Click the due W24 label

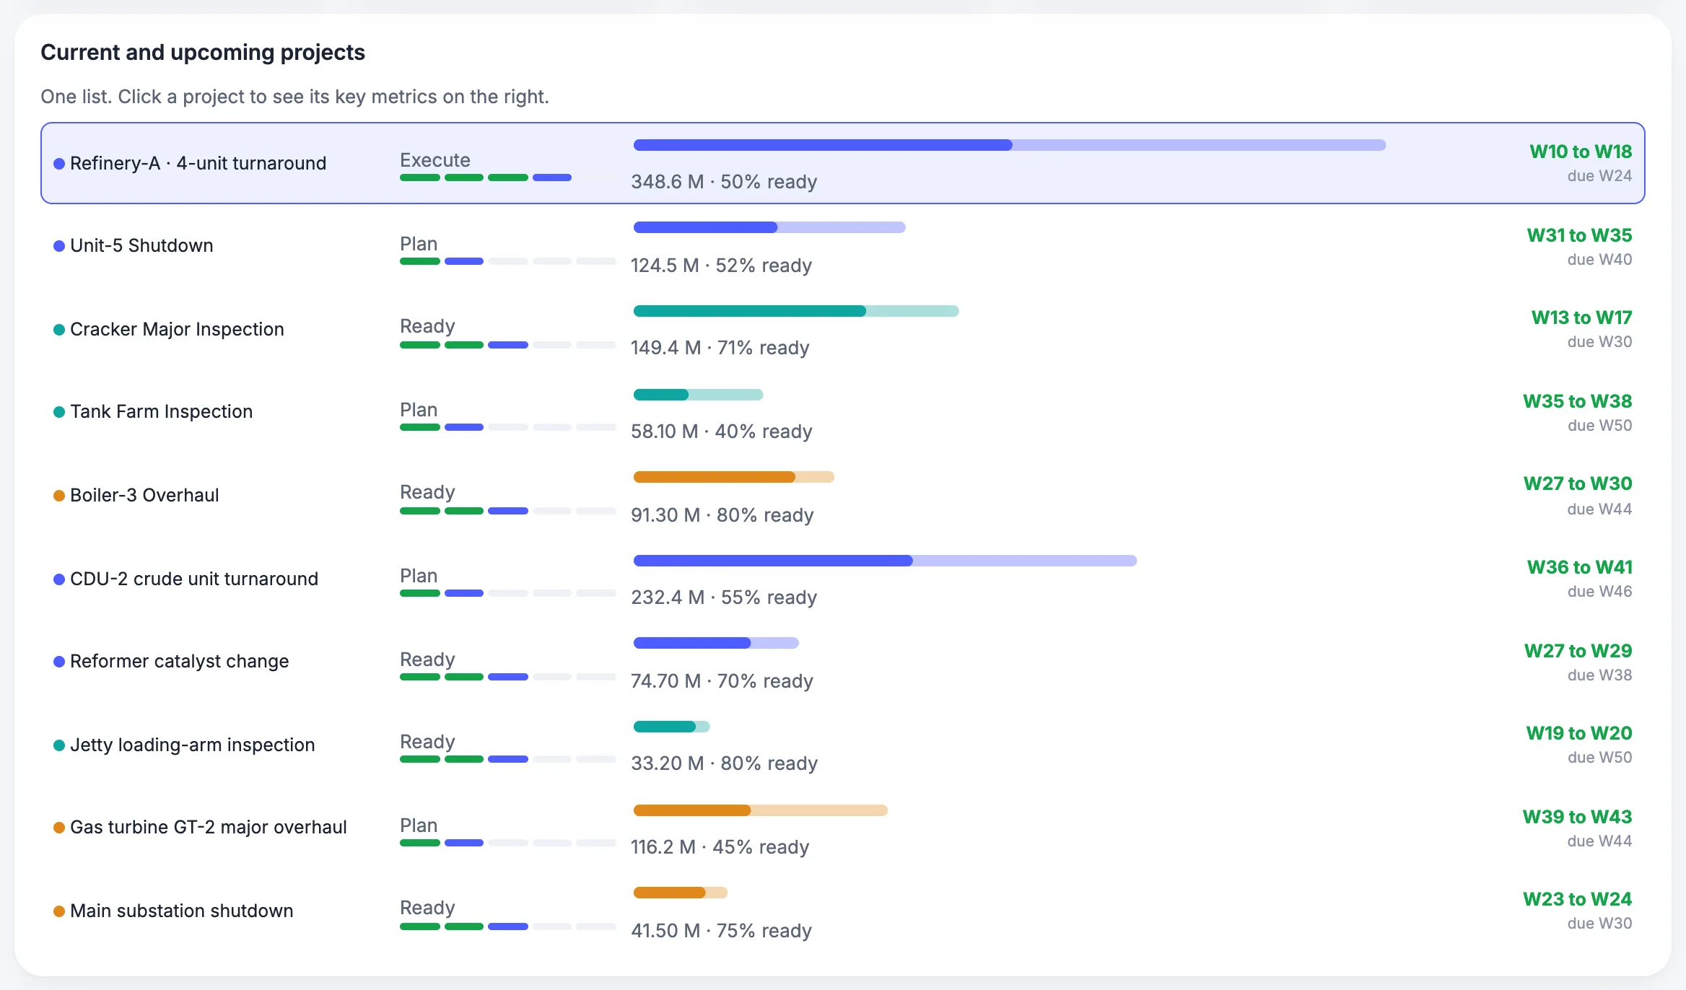pyautogui.click(x=1599, y=176)
